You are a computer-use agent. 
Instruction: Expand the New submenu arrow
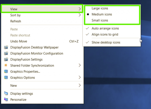pos(80,85)
